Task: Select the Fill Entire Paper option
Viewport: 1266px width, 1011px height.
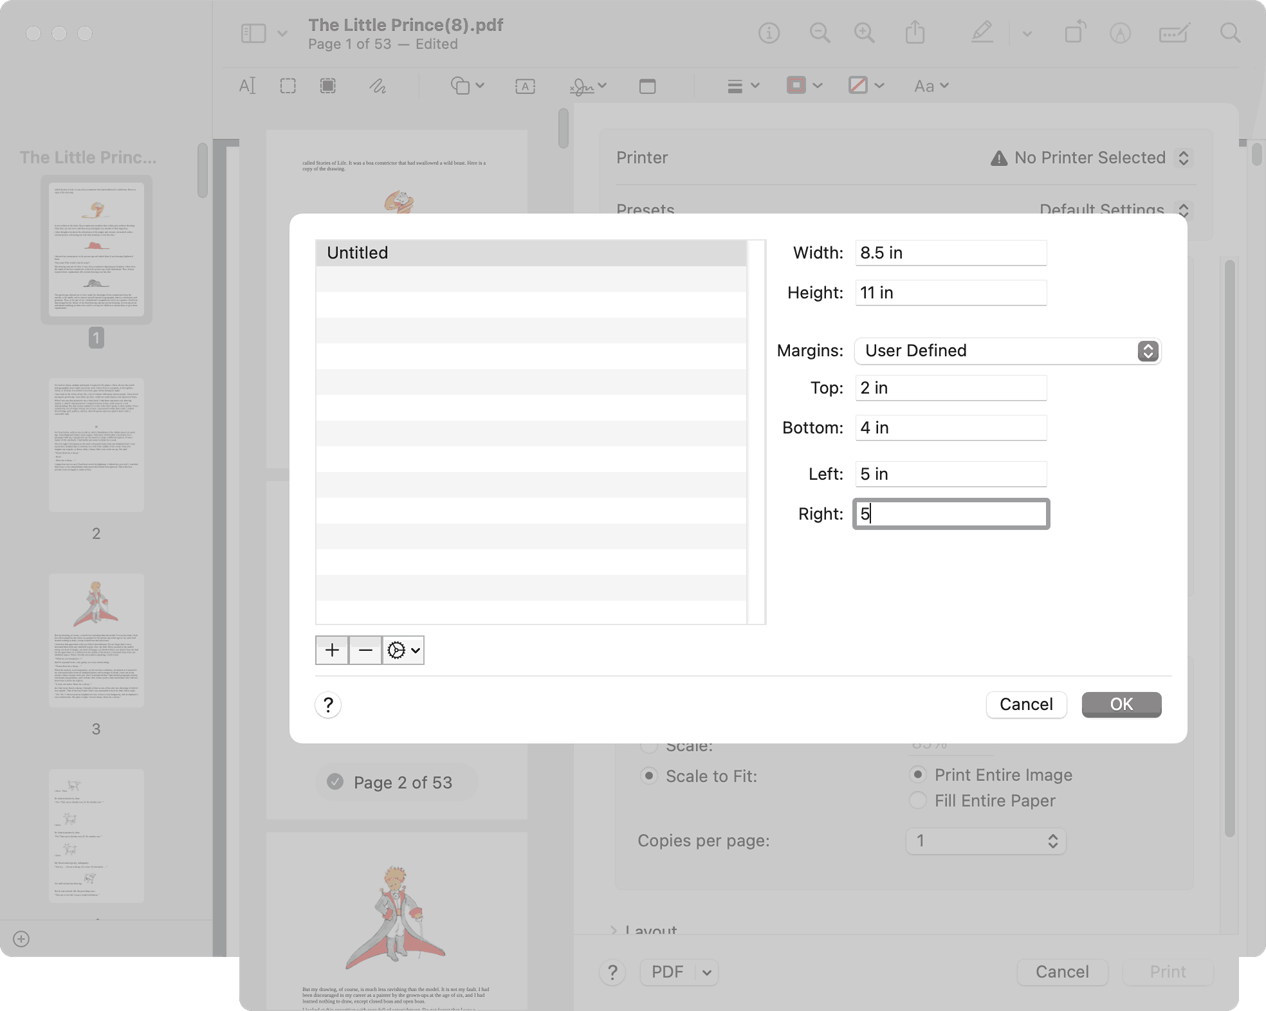Action: pos(918,800)
